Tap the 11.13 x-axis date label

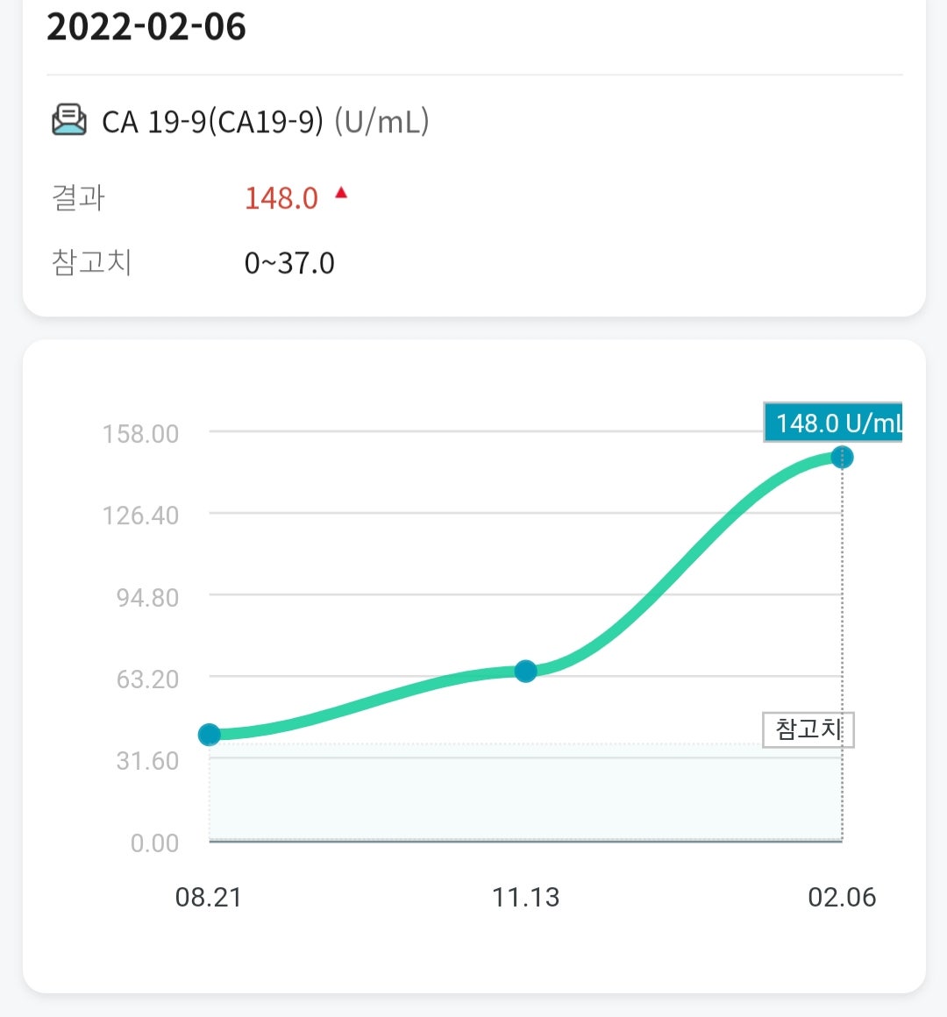click(x=525, y=897)
